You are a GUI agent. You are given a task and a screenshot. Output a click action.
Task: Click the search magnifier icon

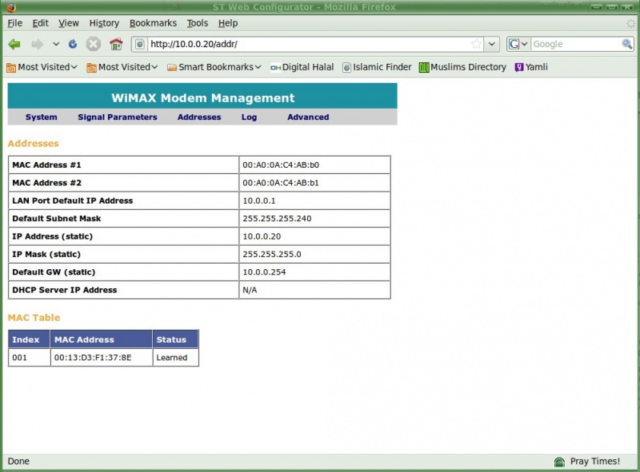tap(627, 44)
